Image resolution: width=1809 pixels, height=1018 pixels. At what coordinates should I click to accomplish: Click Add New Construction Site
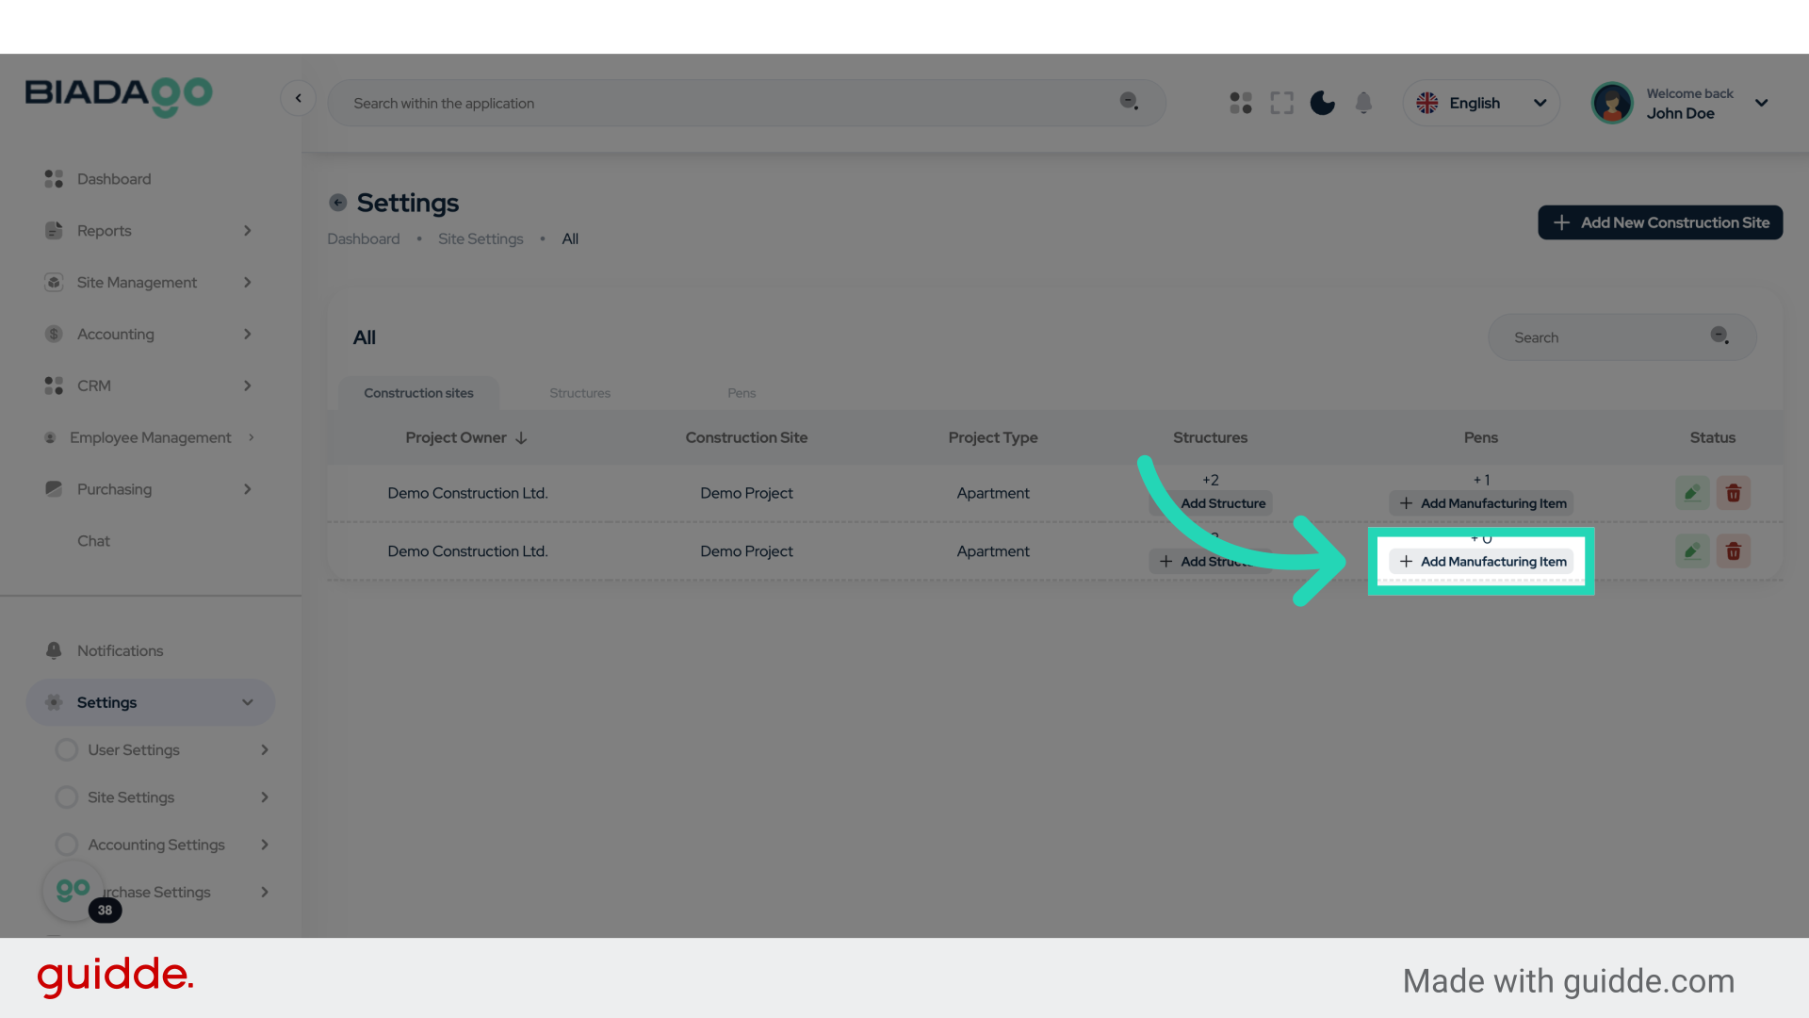(x=1659, y=222)
